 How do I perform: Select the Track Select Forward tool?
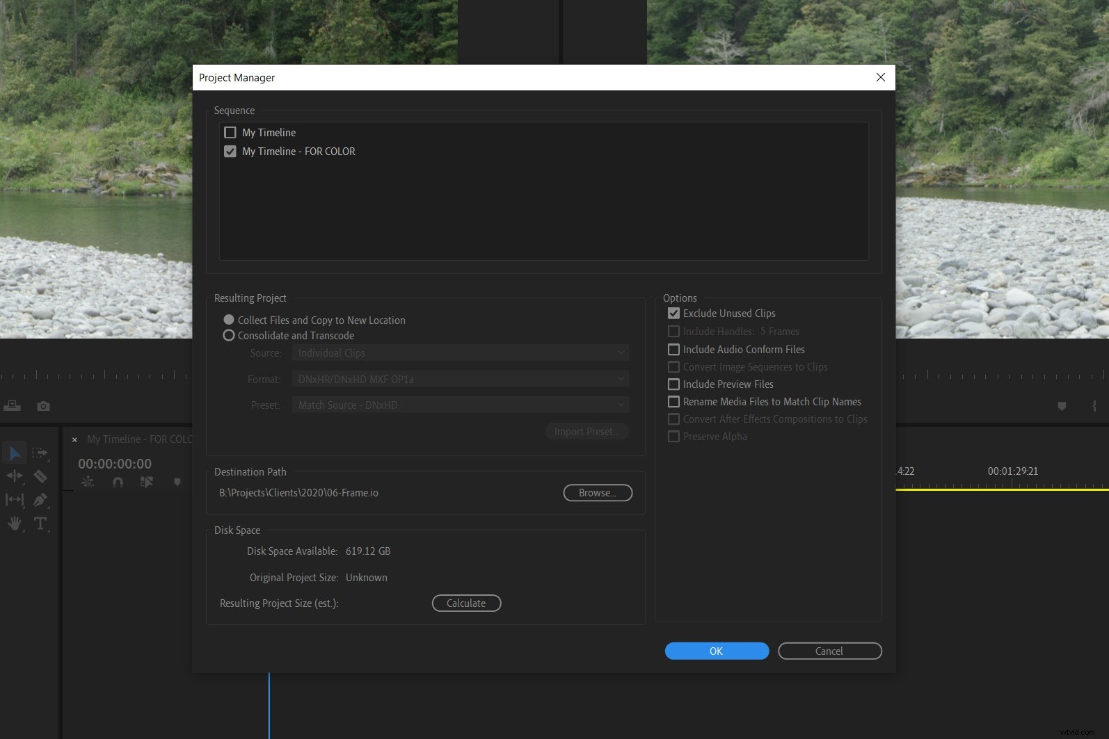pos(40,453)
